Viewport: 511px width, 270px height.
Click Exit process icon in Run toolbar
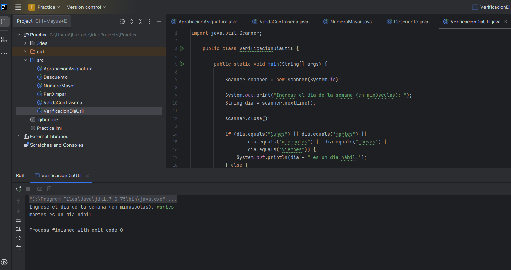tap(49, 189)
